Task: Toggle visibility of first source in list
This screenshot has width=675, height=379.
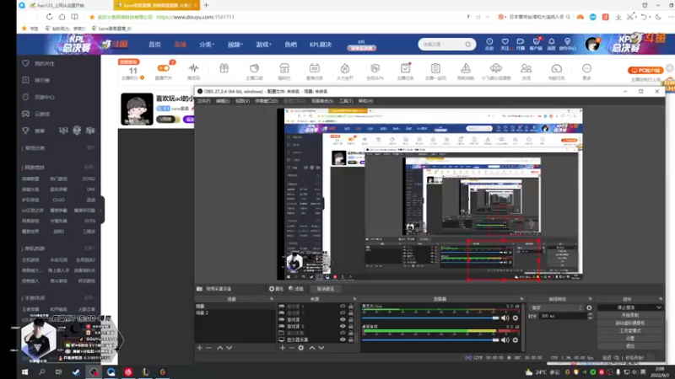Action: click(x=343, y=307)
